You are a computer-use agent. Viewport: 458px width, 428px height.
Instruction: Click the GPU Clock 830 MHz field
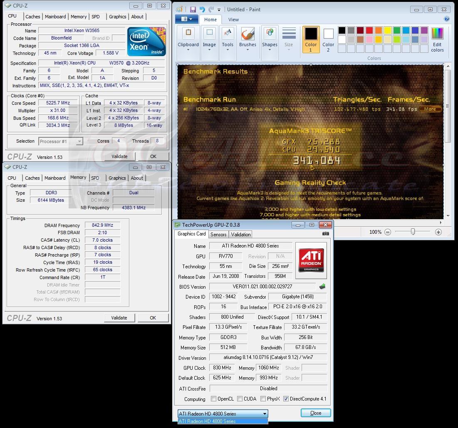(222, 368)
